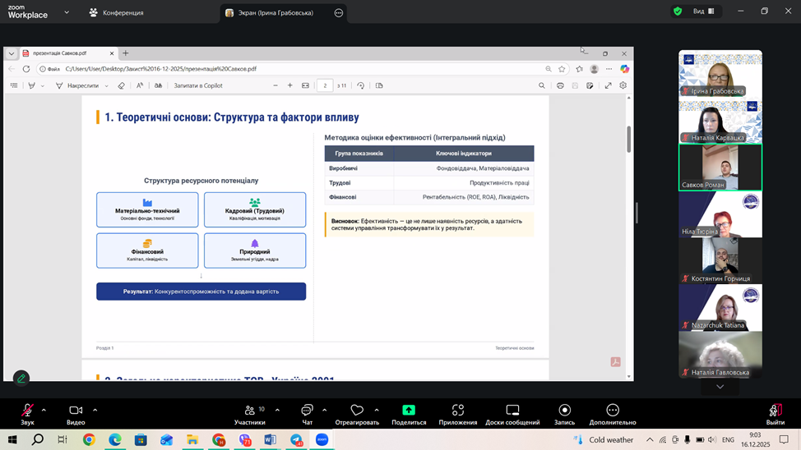Click the PDF page number input field
Screen dimensions: 801x450
click(325, 85)
